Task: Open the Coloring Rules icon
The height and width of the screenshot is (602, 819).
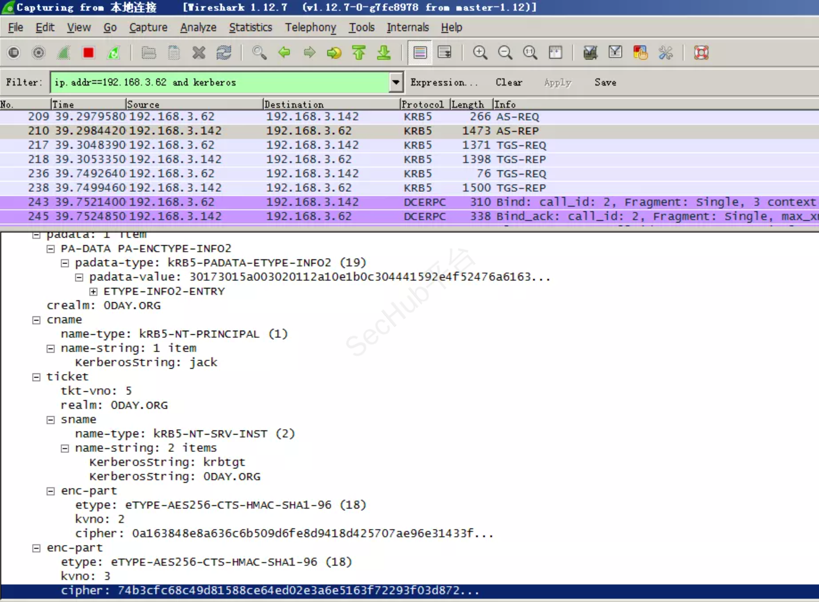Action: (x=640, y=53)
